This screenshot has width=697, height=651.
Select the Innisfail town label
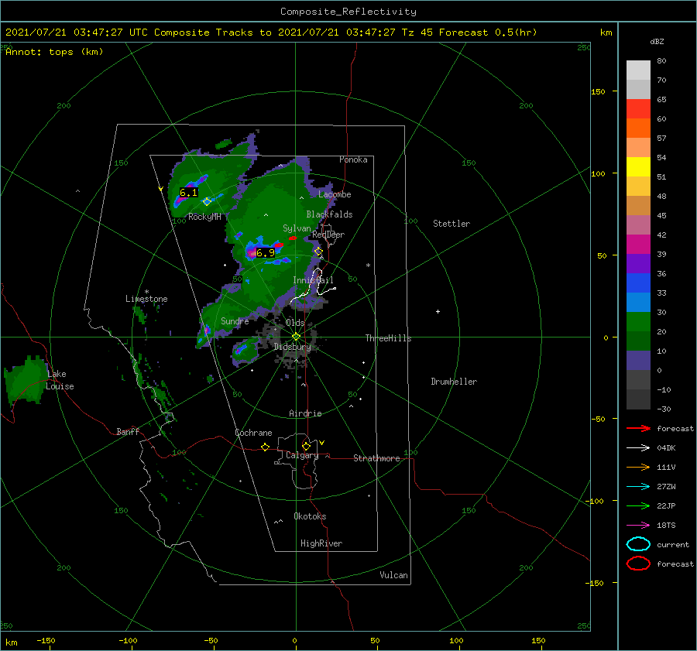313,280
